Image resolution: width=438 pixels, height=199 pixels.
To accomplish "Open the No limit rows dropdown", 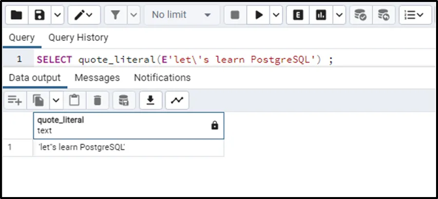I will tap(181, 15).
